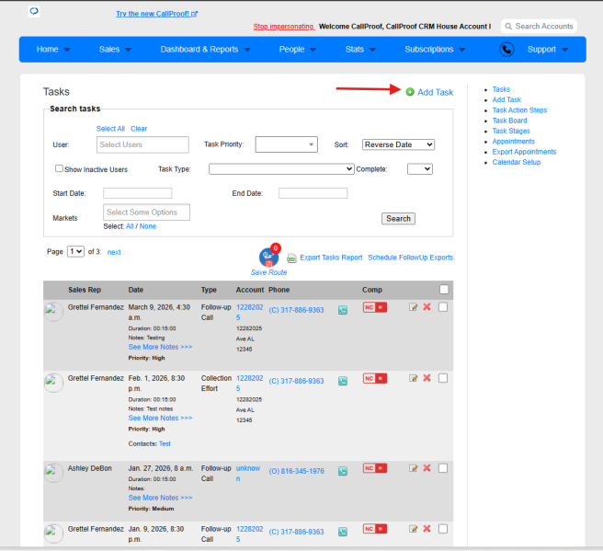603x551 pixels.
Task: Click the phone icon in the navigation bar
Action: tap(506, 50)
